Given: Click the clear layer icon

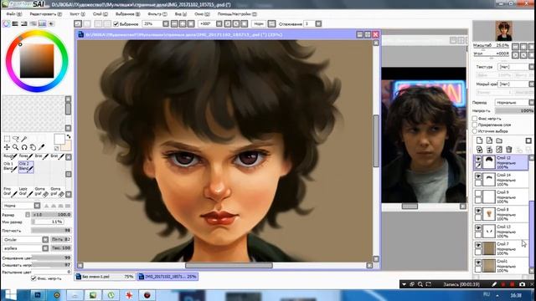Looking at the screenshot, I should tap(499, 150).
